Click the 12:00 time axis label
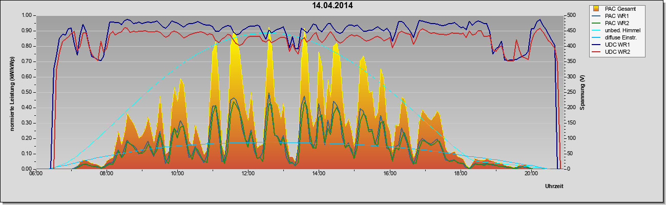666x205 pixels. 248,173
